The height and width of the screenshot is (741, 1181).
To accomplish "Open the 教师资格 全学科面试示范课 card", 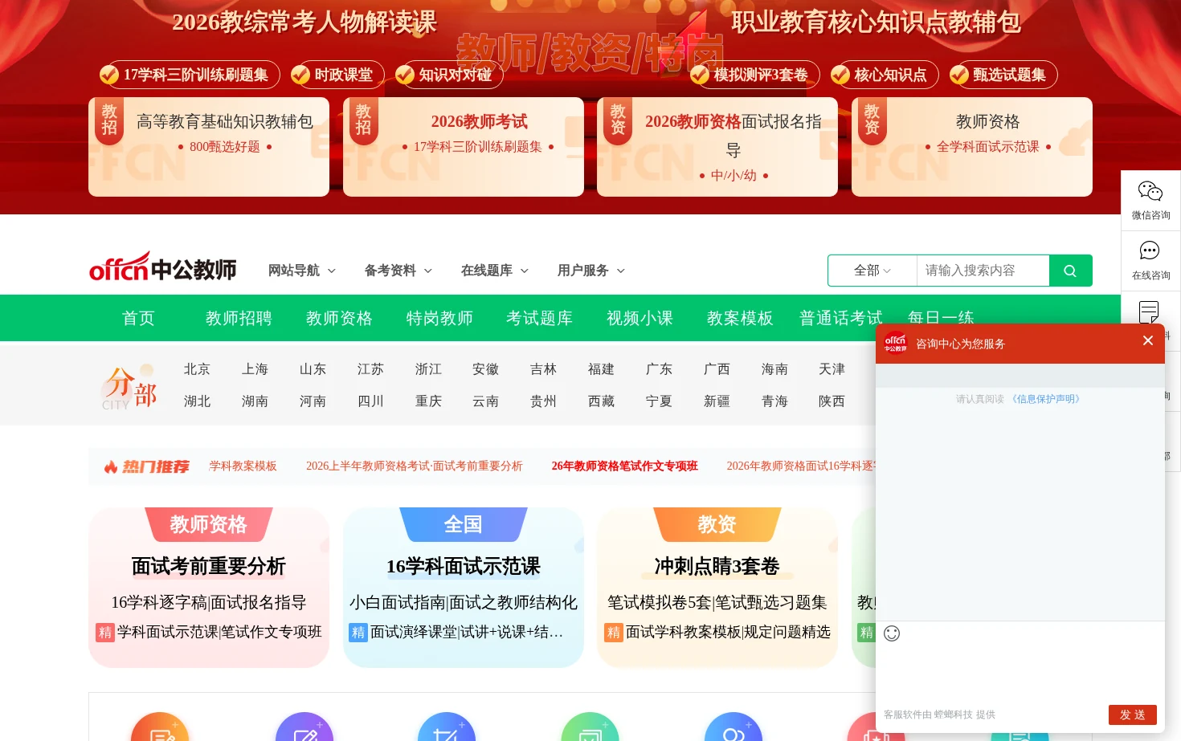I will tap(972, 147).
